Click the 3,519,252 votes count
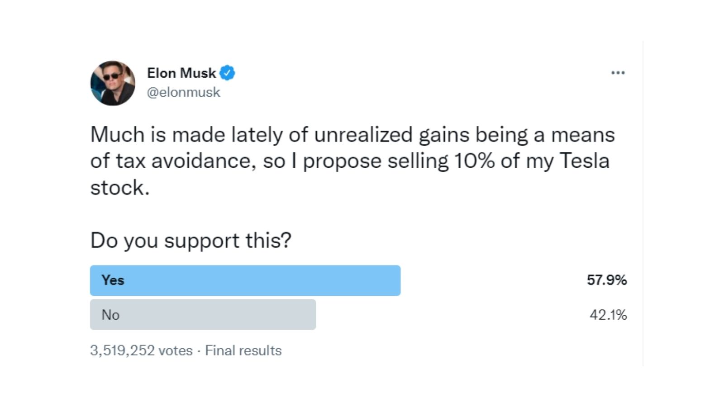The image size is (724, 407). 141,350
